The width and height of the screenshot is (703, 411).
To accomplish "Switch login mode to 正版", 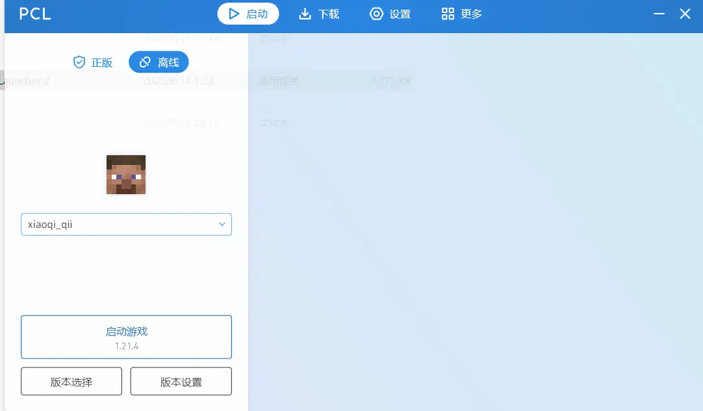I will tap(93, 62).
